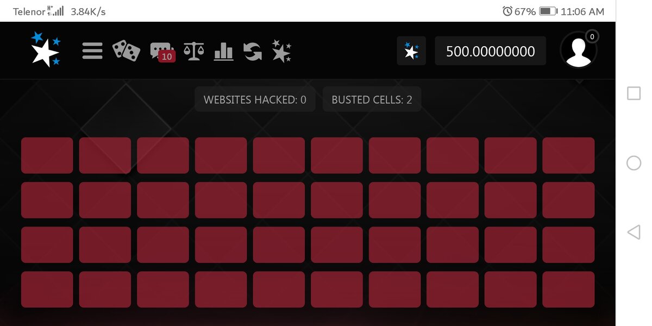The width and height of the screenshot is (652, 326).
Task: Tap the Android home circle button
Action: [x=634, y=163]
